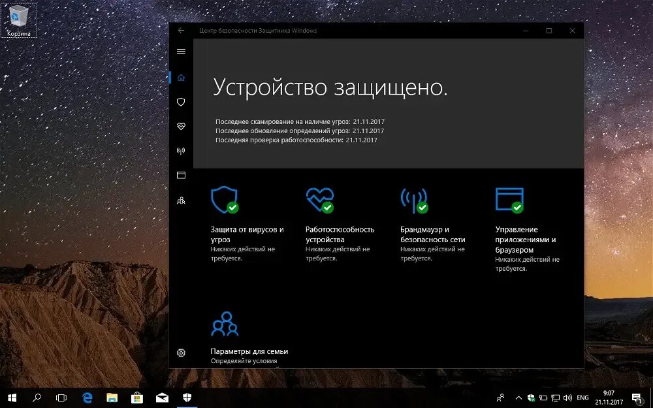Open "Брандмауэр и безопасность сети" heading

click(x=433, y=234)
